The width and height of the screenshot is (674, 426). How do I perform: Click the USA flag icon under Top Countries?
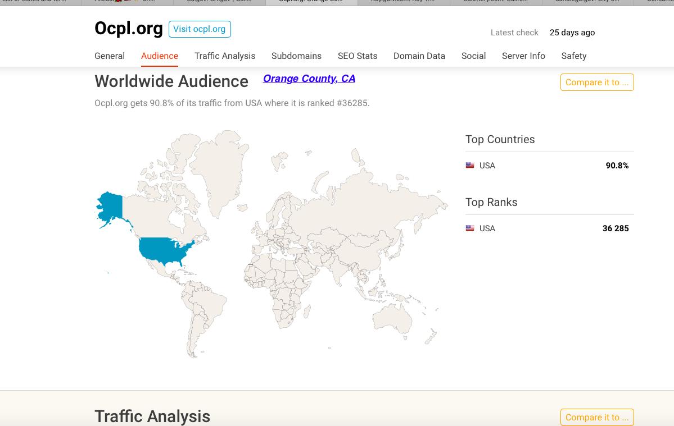pos(470,166)
